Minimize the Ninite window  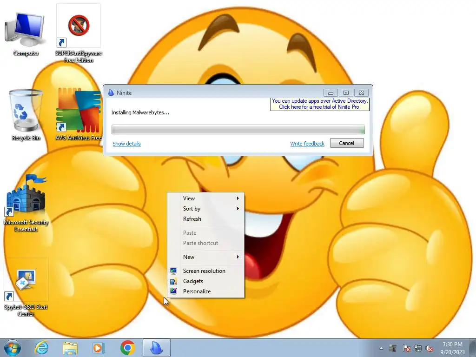[331, 93]
